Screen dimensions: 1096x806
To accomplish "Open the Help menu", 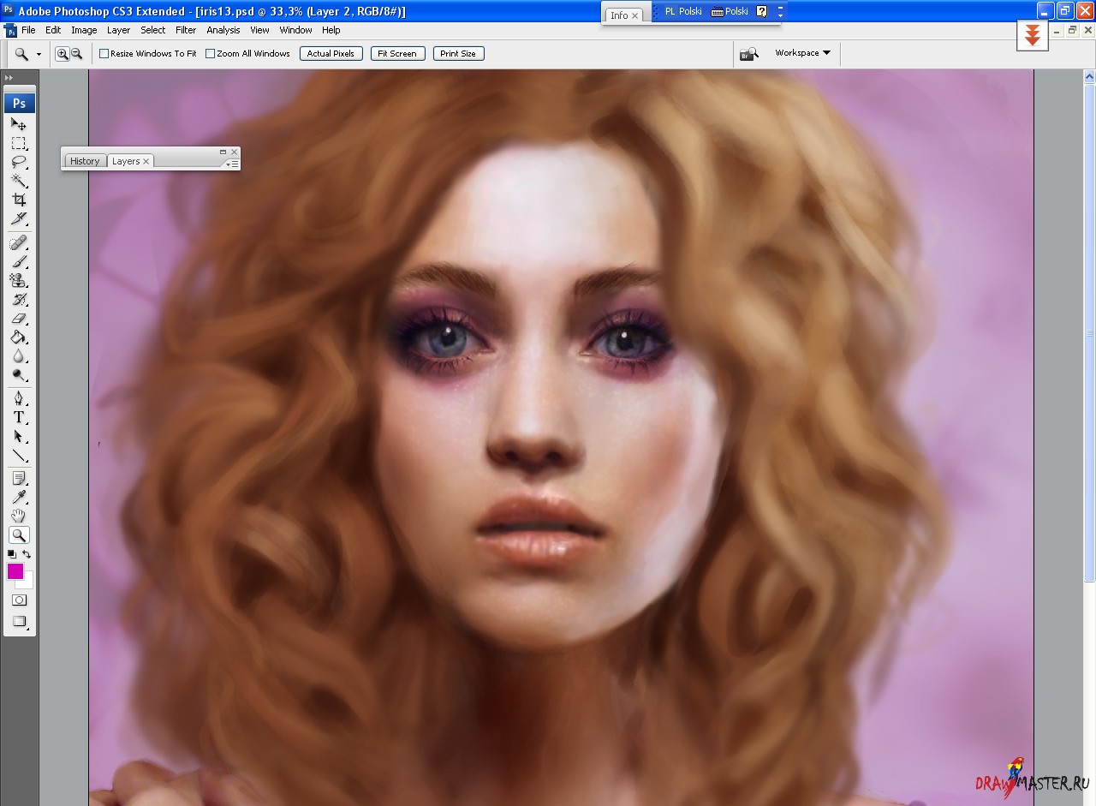I will click(x=331, y=30).
